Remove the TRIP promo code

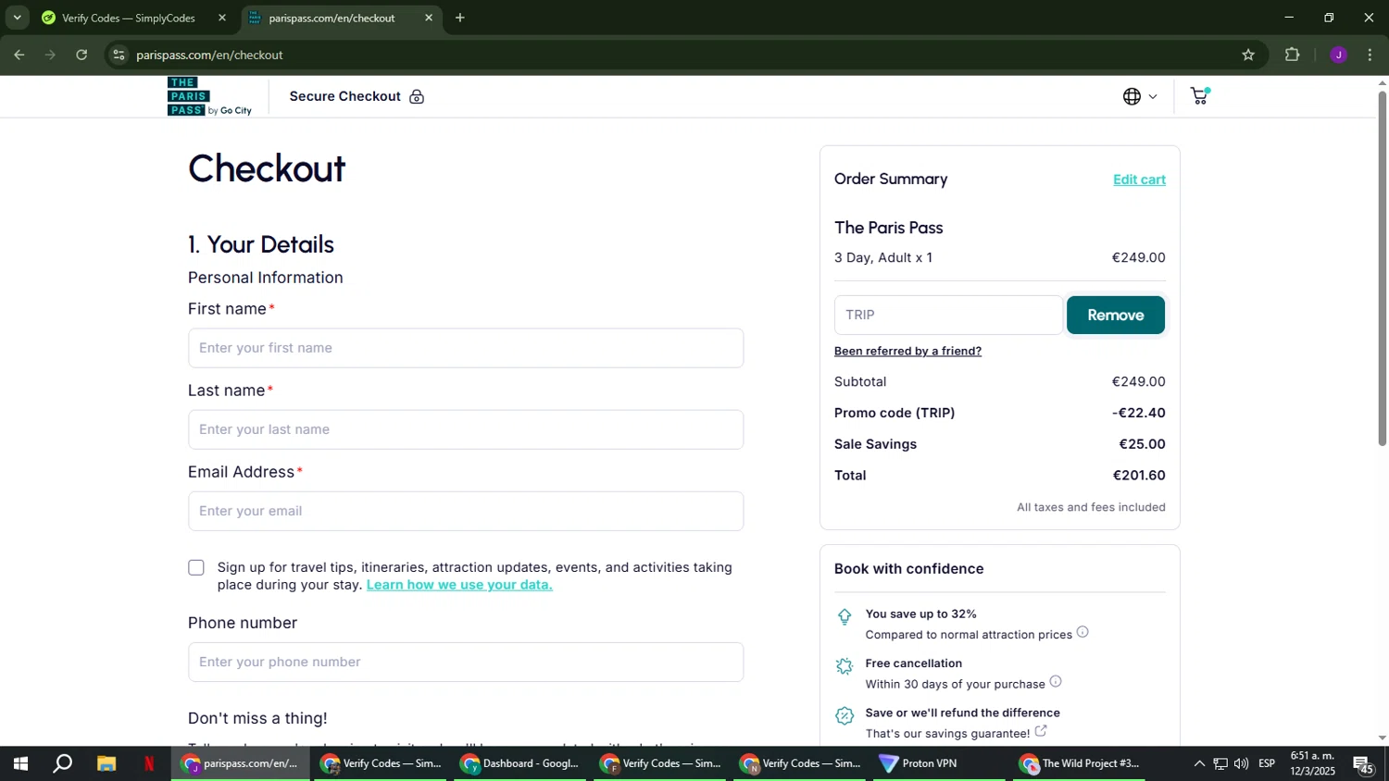tap(1116, 315)
